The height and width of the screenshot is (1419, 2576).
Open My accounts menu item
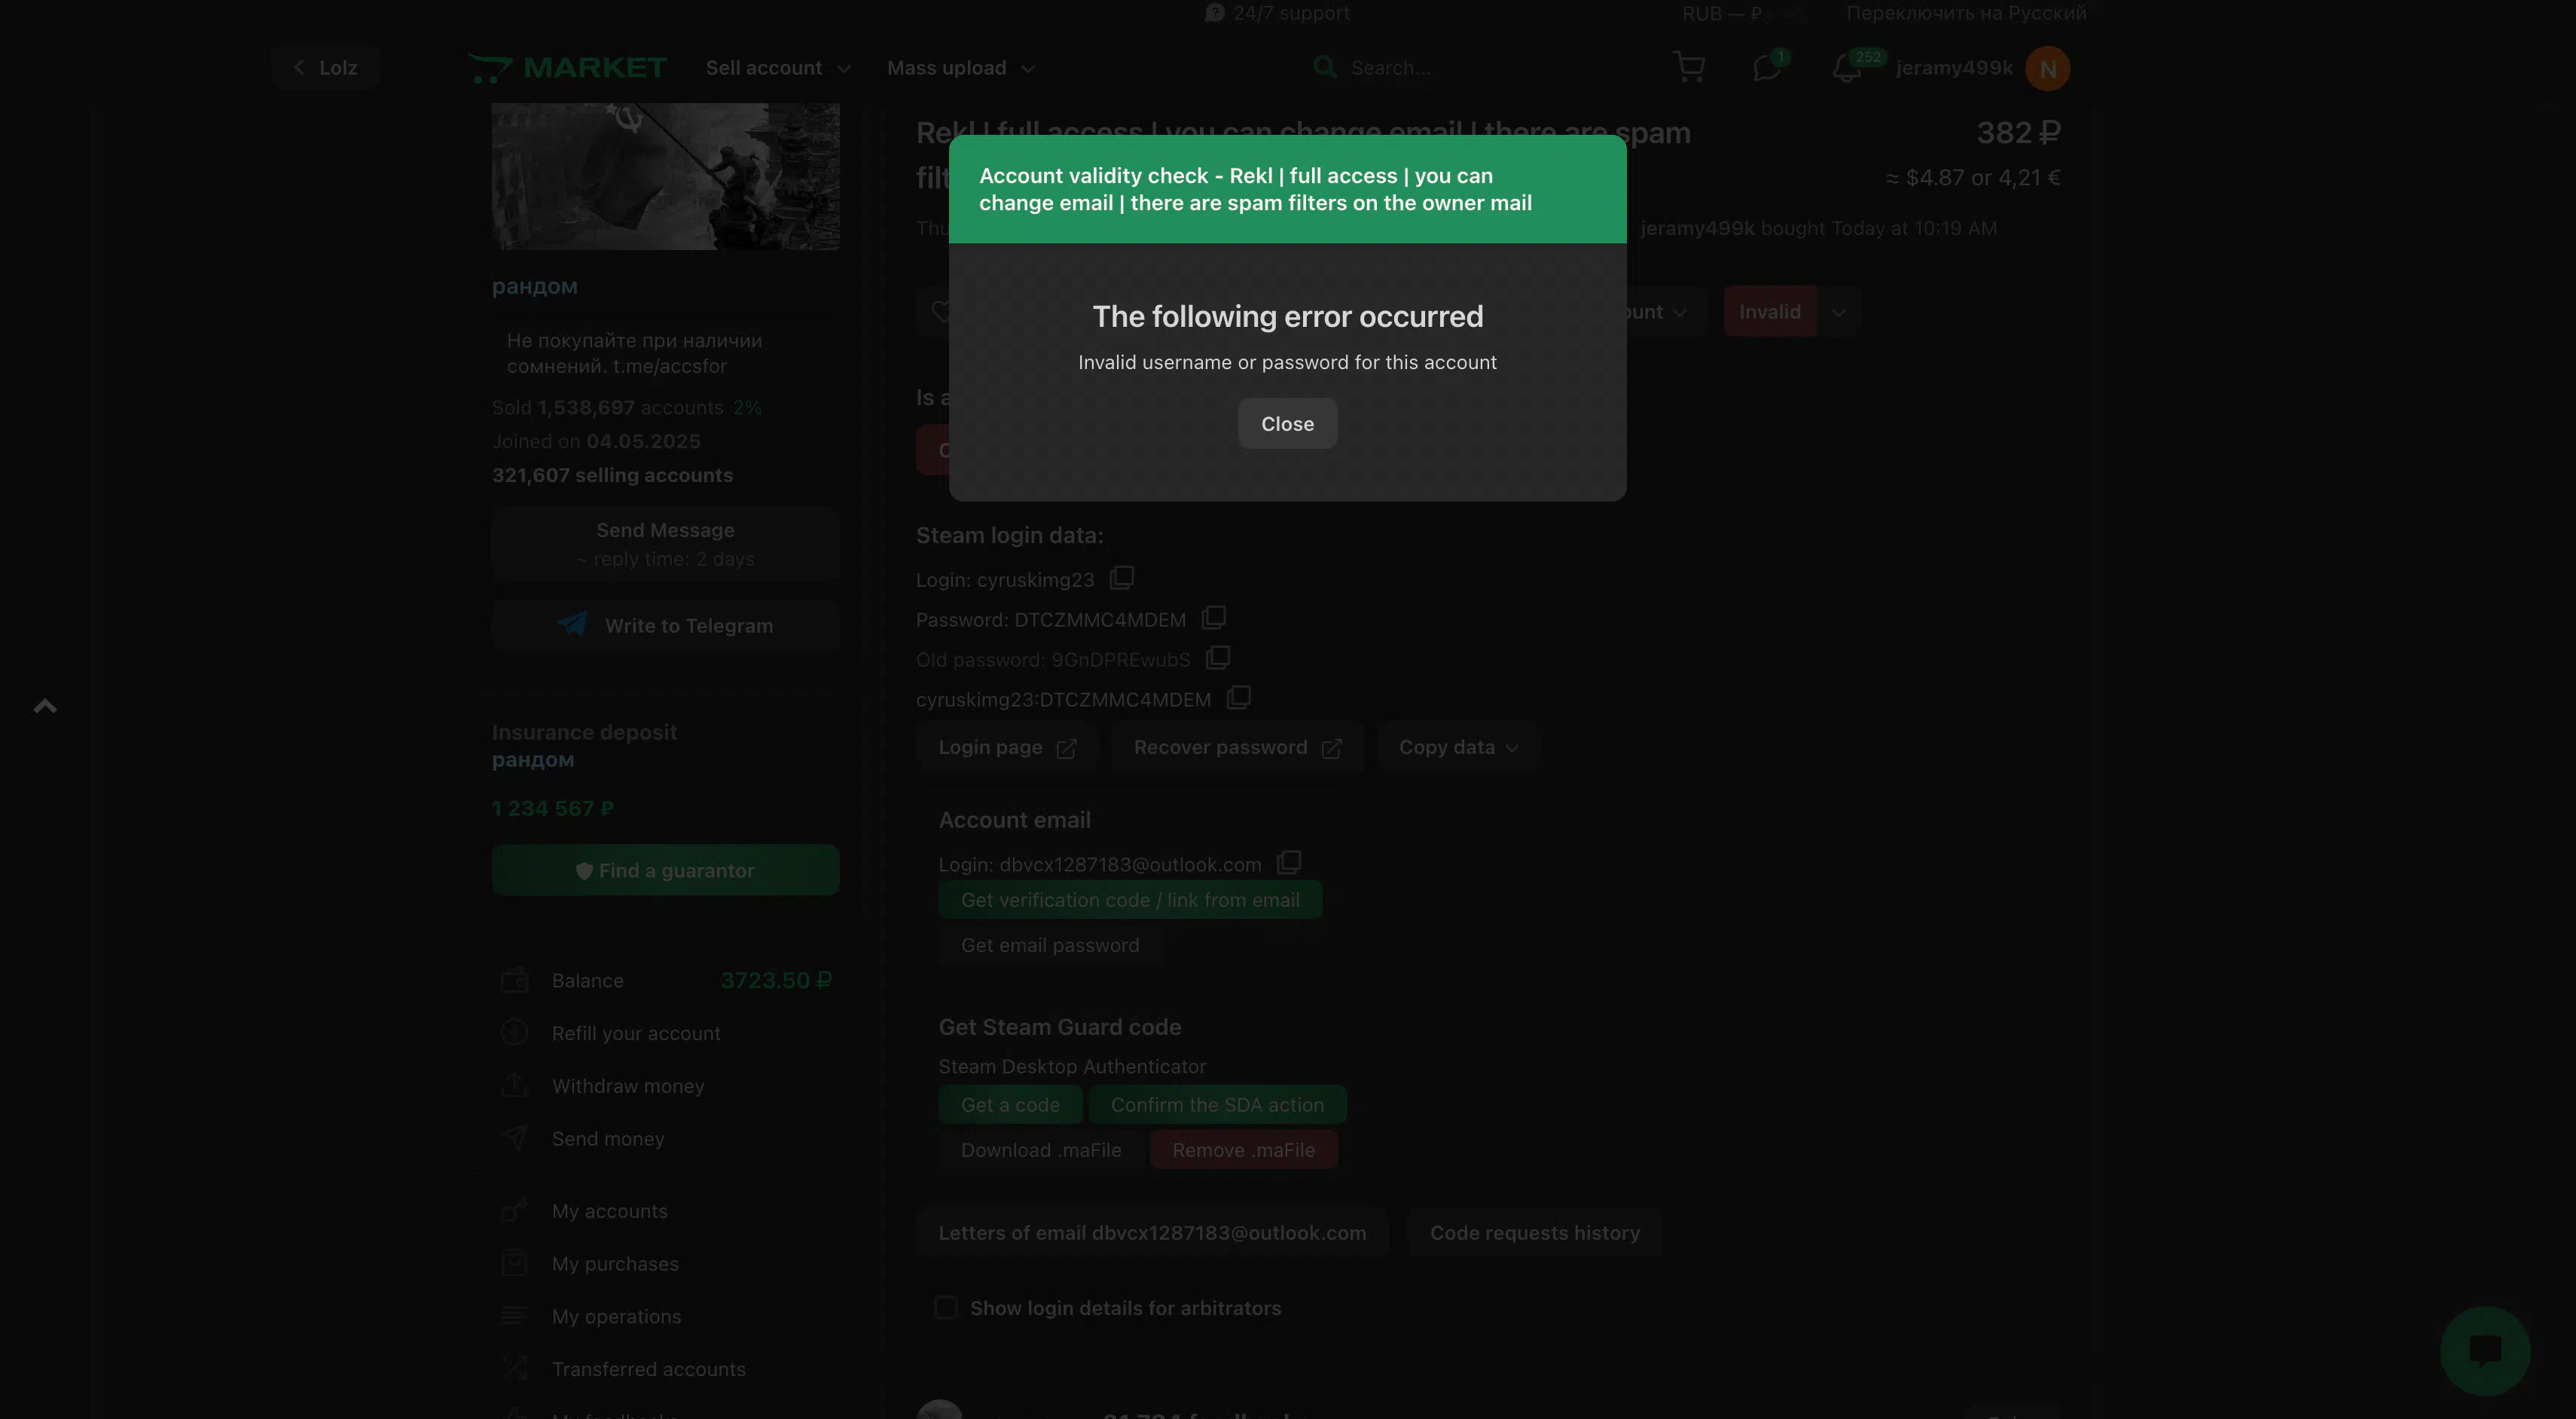click(609, 1210)
